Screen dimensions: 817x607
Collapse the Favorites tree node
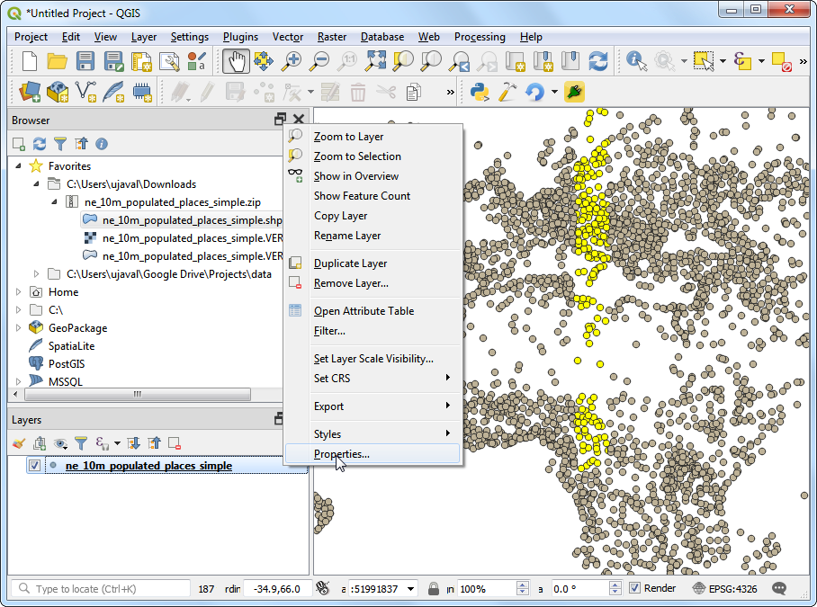19,166
